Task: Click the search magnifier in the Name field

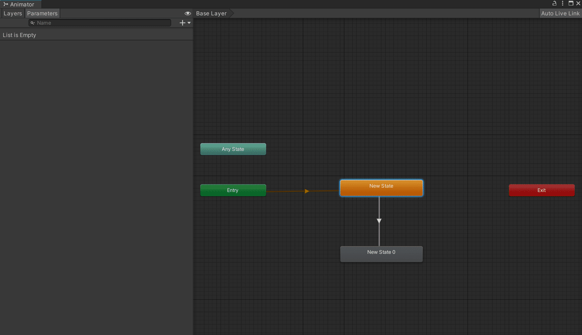Action: (33, 22)
